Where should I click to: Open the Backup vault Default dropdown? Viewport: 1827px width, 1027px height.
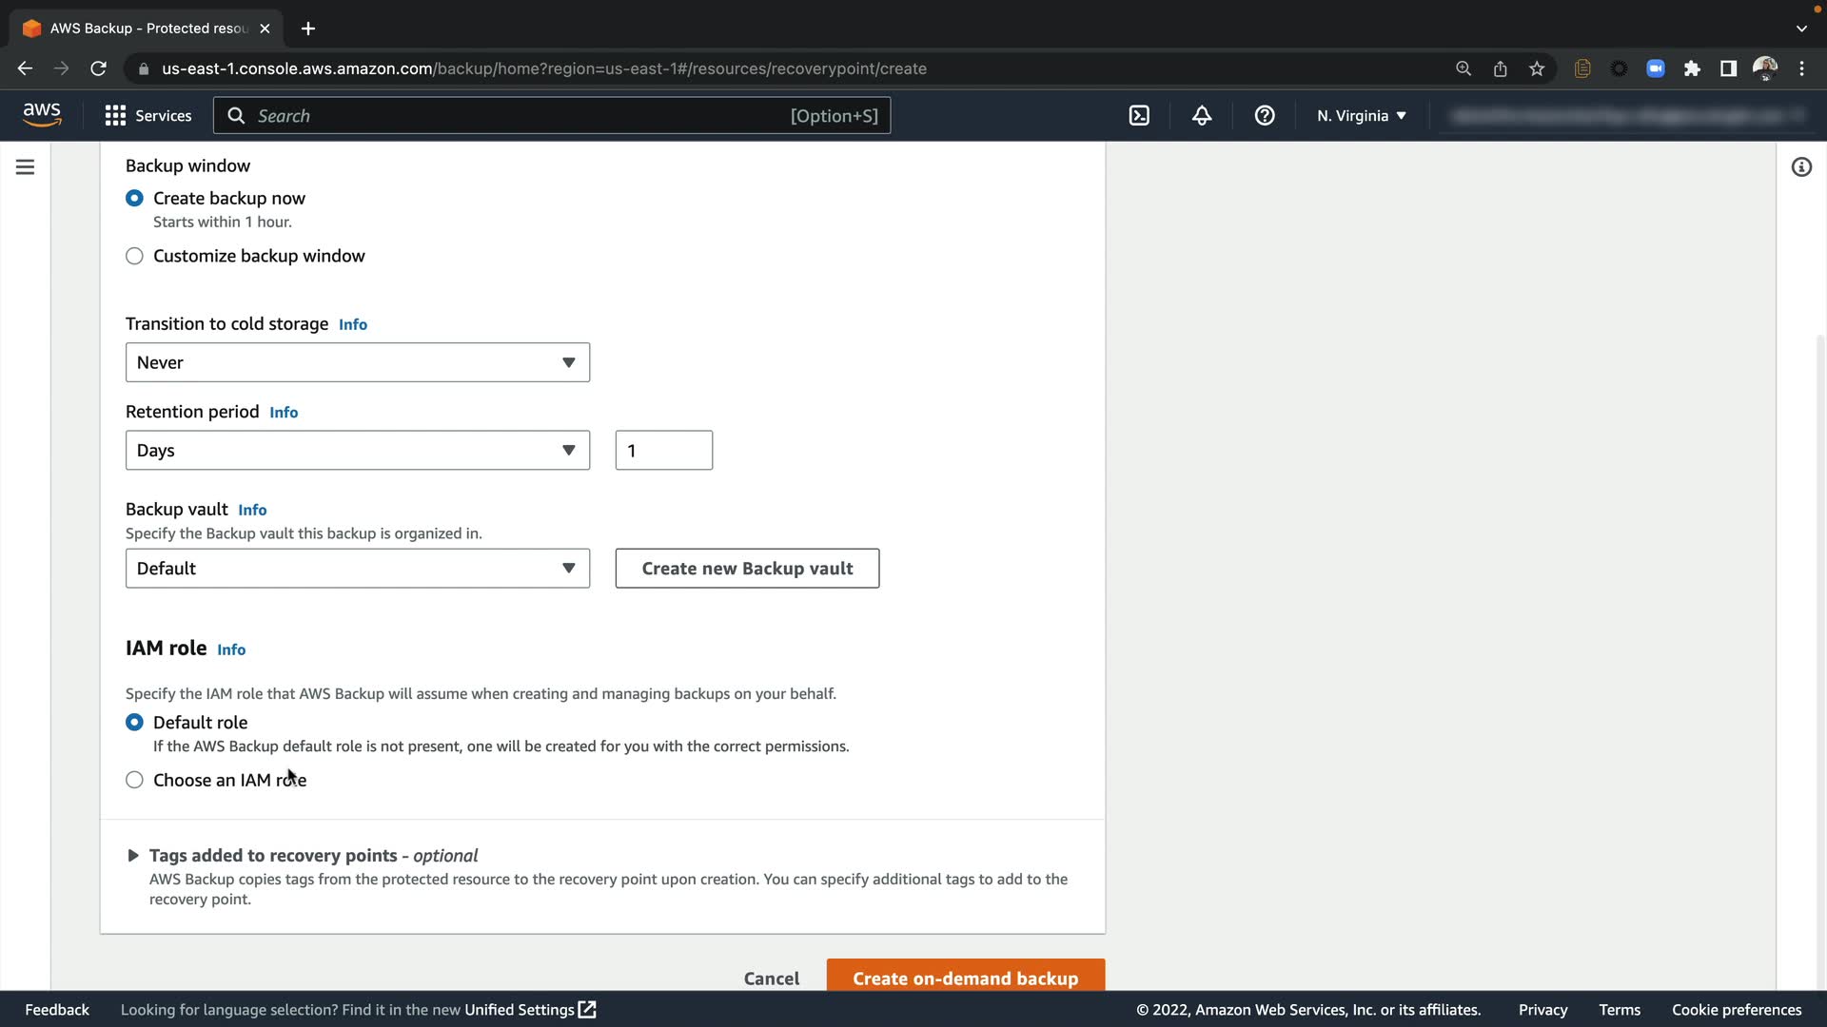[357, 569]
